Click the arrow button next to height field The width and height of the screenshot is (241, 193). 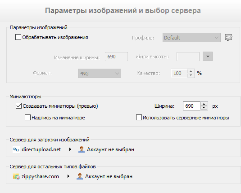tap(208, 57)
